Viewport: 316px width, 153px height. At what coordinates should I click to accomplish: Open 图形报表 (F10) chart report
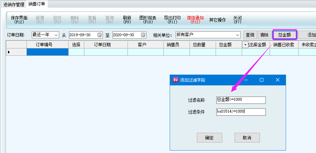[x=148, y=20]
